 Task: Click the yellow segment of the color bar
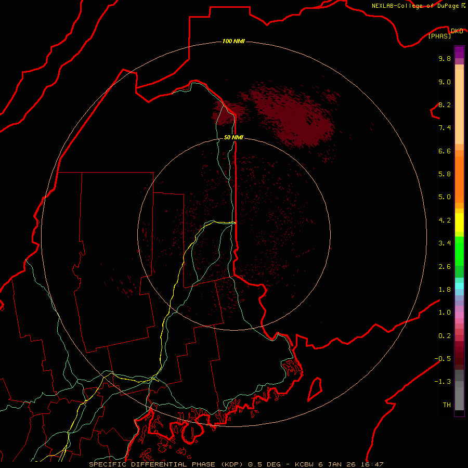click(x=459, y=223)
